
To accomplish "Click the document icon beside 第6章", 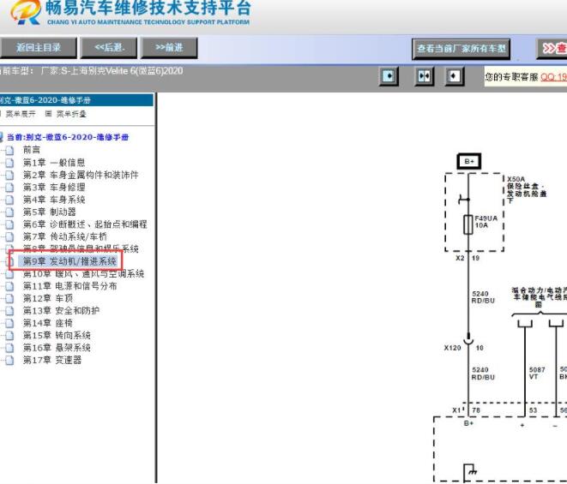I will tap(9, 224).
